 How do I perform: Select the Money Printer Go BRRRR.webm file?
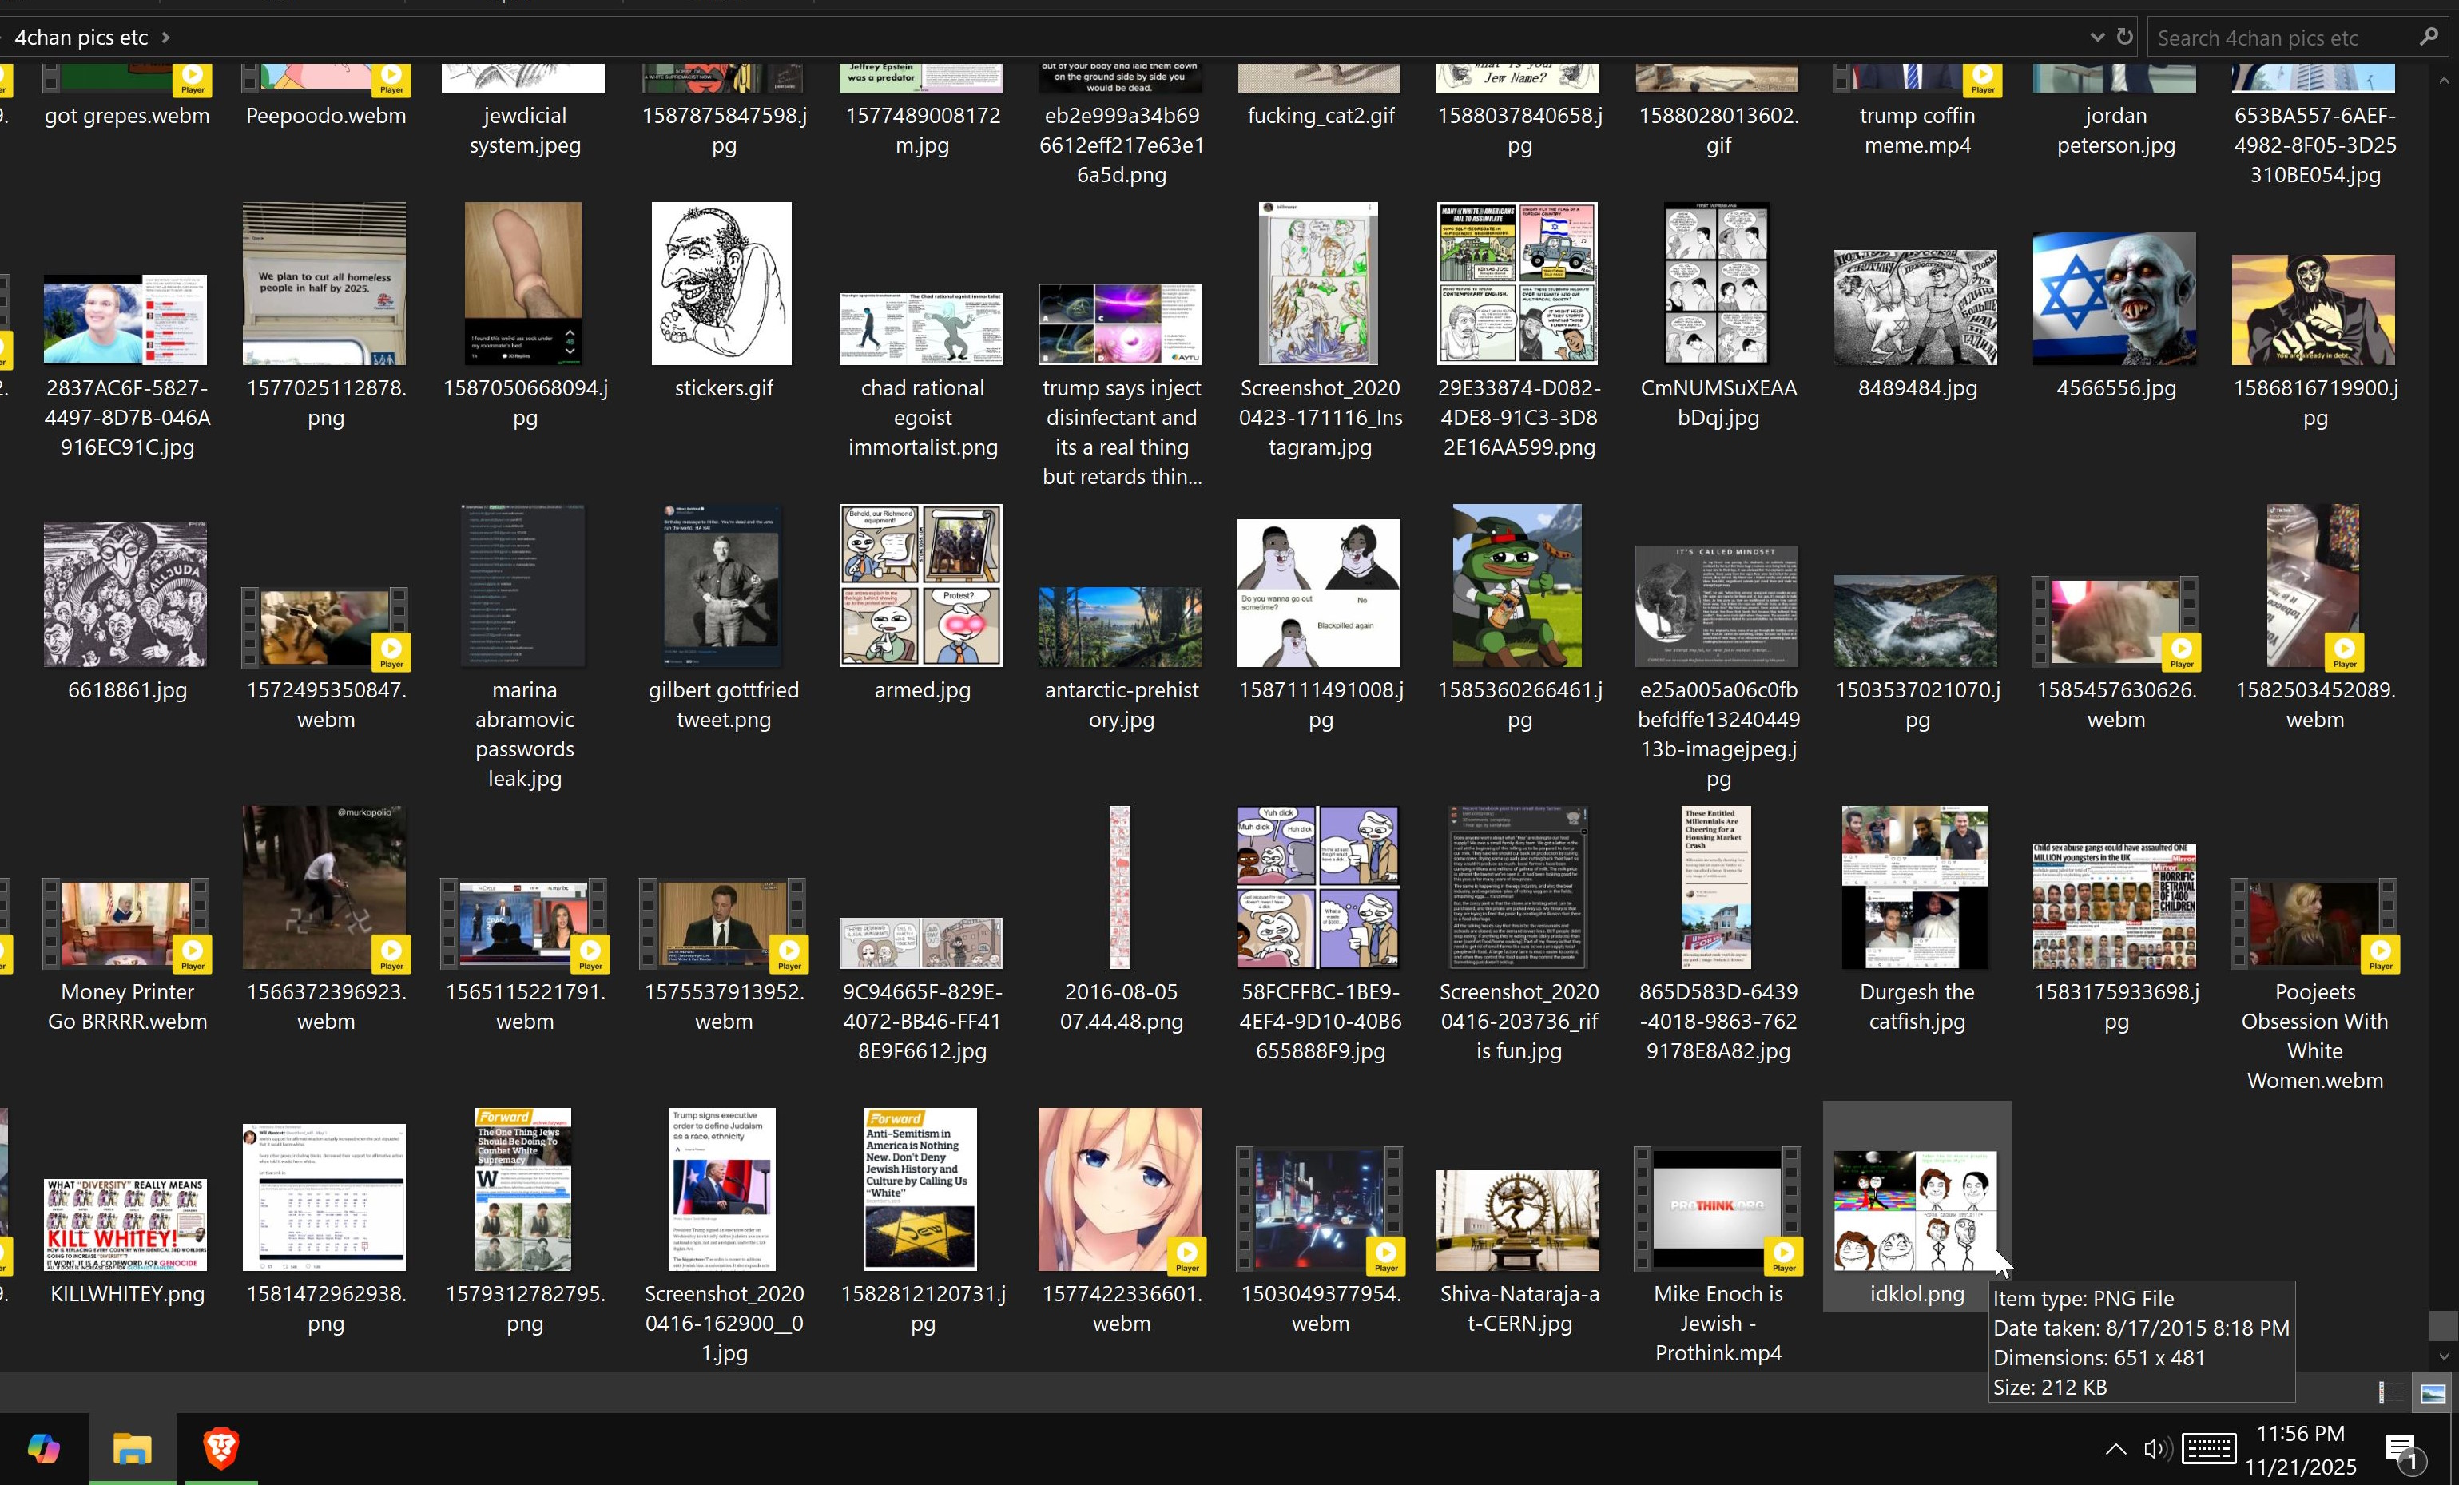coord(125,924)
